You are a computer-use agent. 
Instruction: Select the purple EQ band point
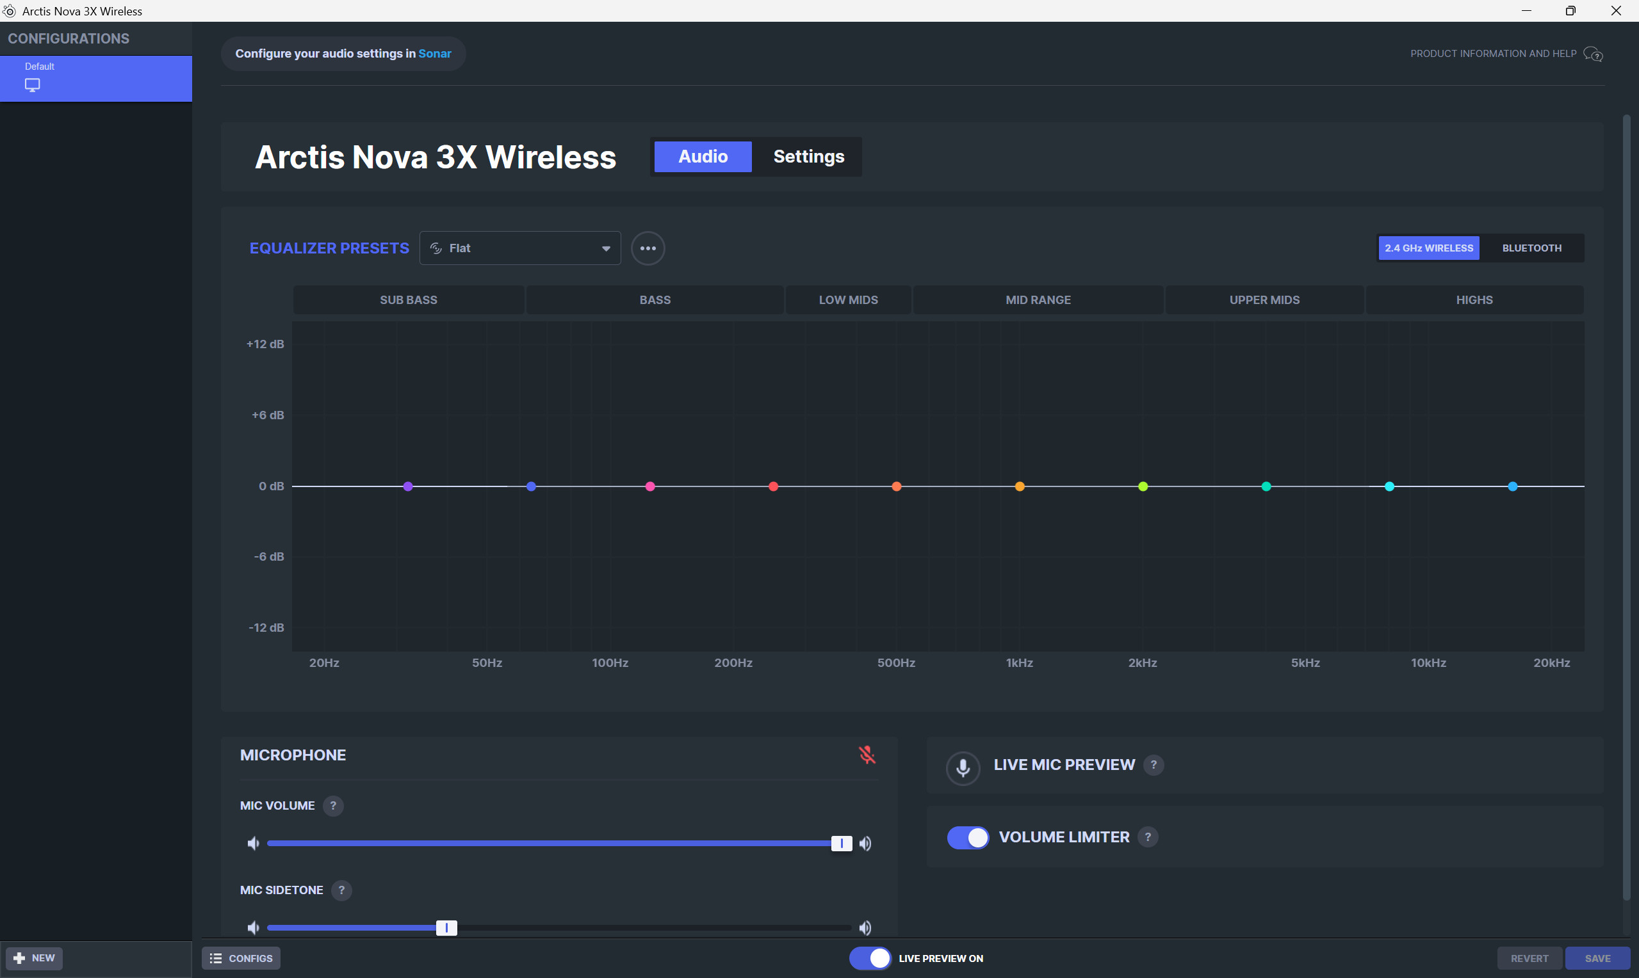(408, 486)
